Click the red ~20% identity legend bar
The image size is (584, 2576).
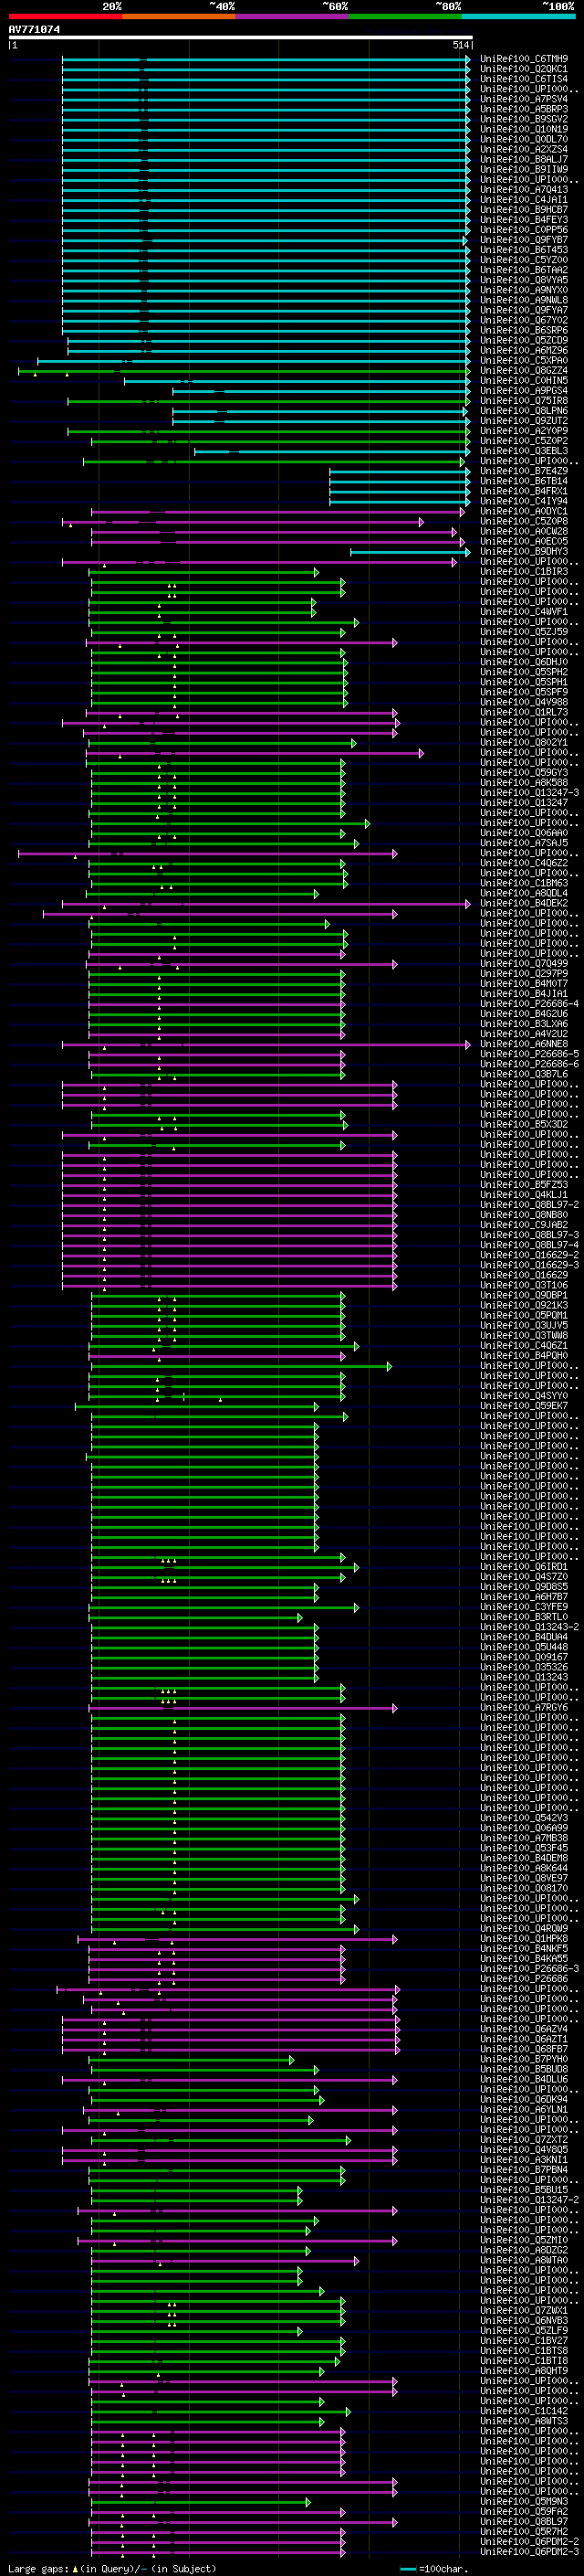tap(65, 17)
